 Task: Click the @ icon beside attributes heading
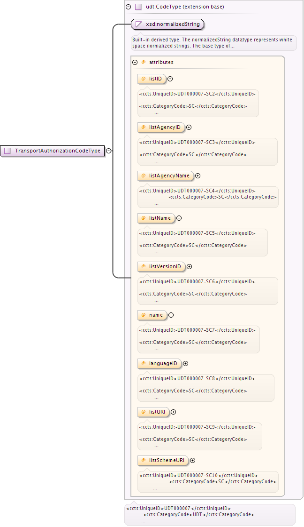tap(144, 62)
